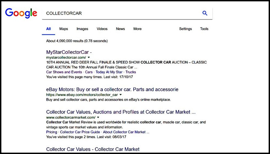
Task: Click the Google logo
Action: tap(21, 13)
